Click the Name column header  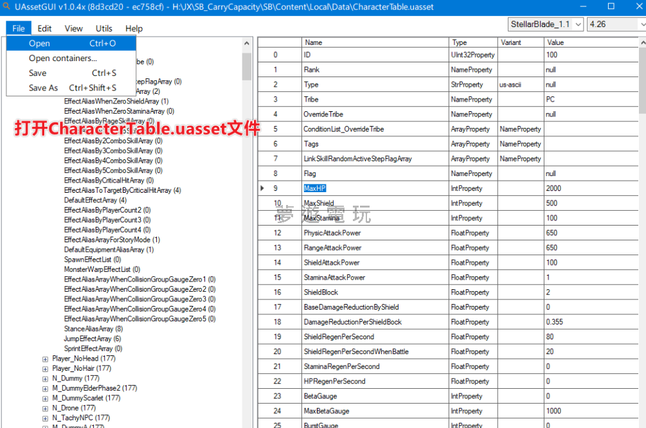pyautogui.click(x=375, y=42)
